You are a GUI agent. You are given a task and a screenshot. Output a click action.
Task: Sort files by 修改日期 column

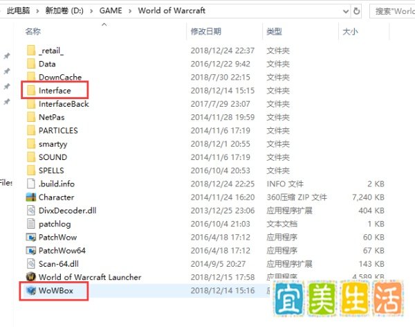click(x=206, y=32)
